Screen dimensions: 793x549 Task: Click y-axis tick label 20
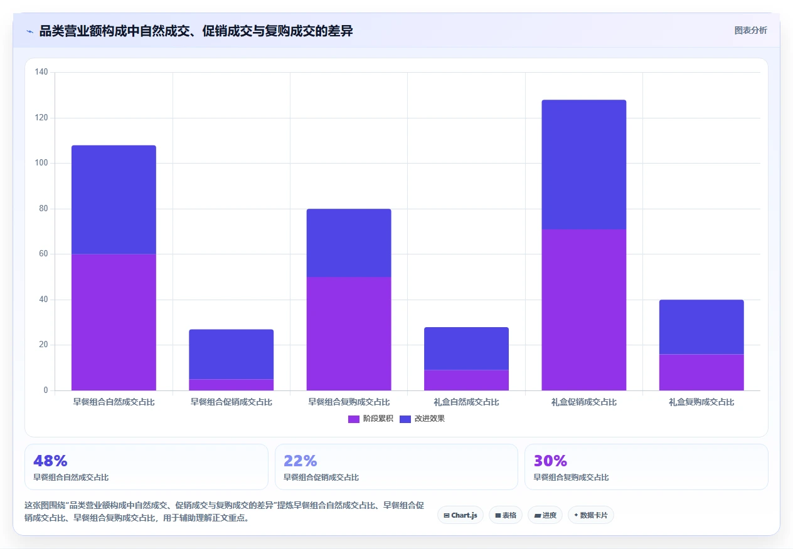tap(44, 345)
